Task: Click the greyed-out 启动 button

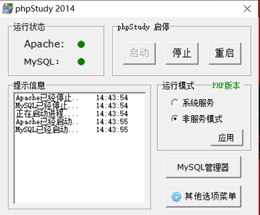Action: 139,53
